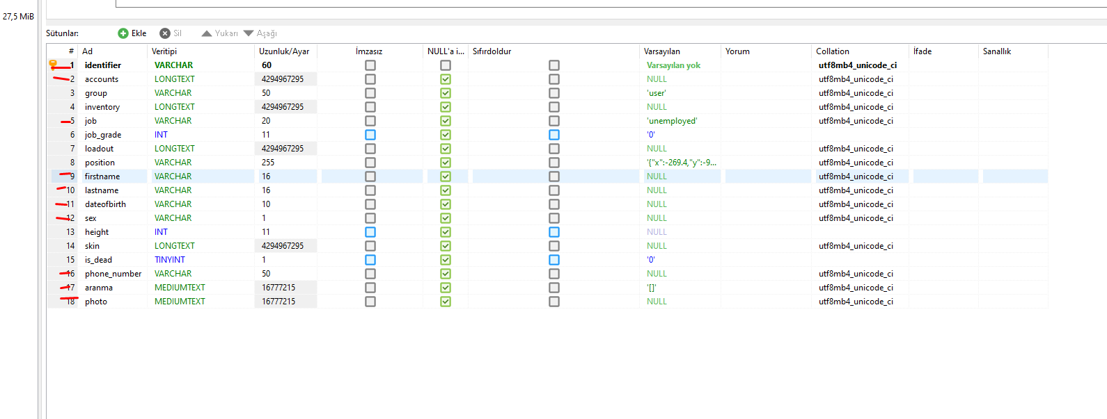Toggle İmzasız checkbox for is_dead row
Viewport: 1107px width, 419px height.
[370, 260]
